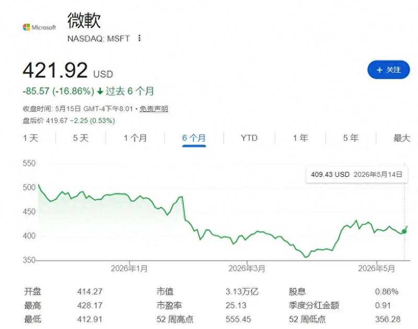Click the 季度分红金额 value 0.91
This screenshot has height=329, width=418.
pos(383,305)
